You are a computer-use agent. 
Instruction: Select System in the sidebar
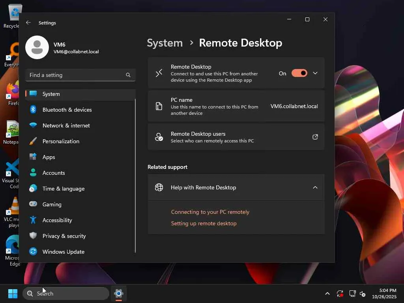click(x=80, y=94)
